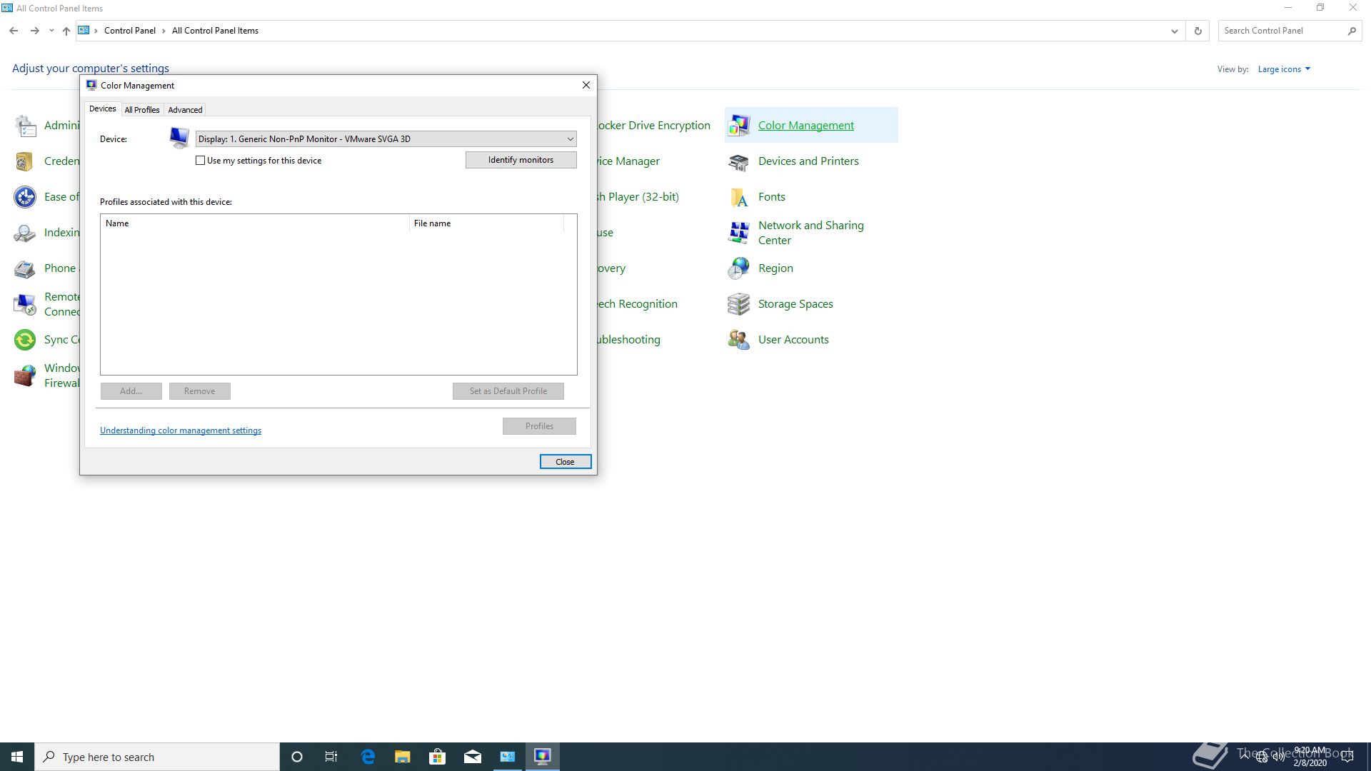Open the Region globe icon
The image size is (1371, 771).
[738, 268]
